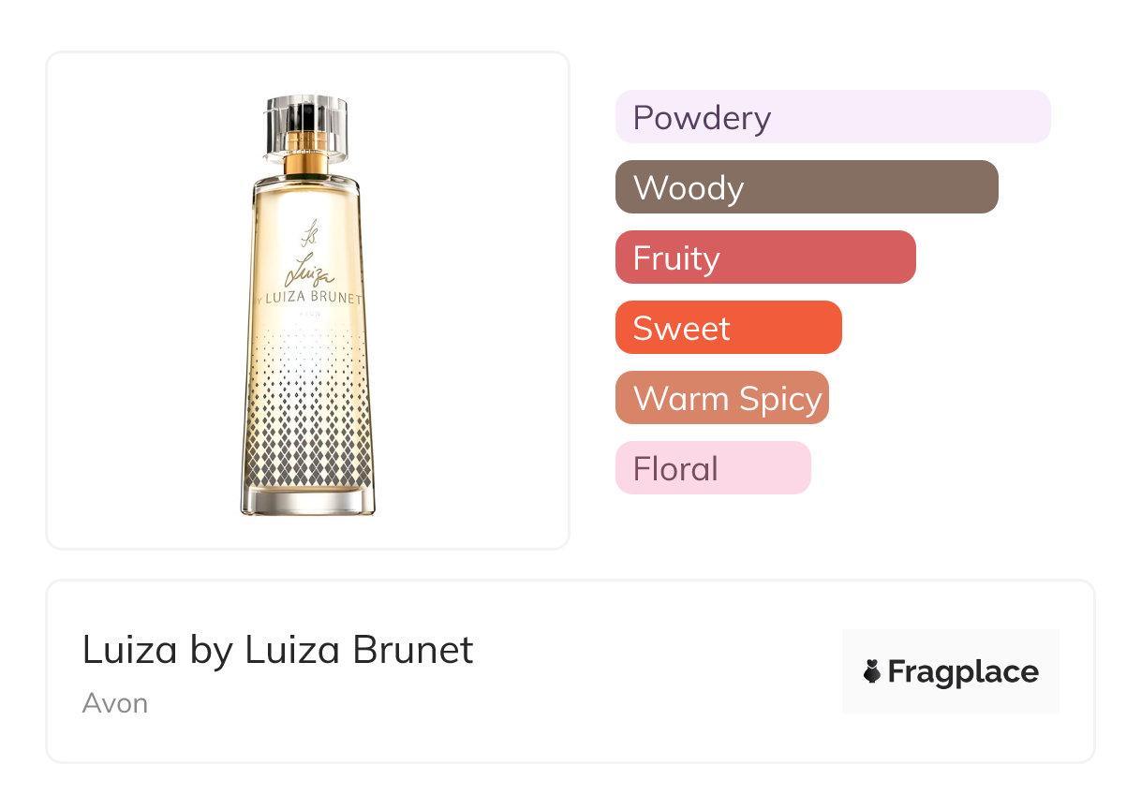
Task: Click the Warm Spicy label text
Action: click(x=727, y=398)
